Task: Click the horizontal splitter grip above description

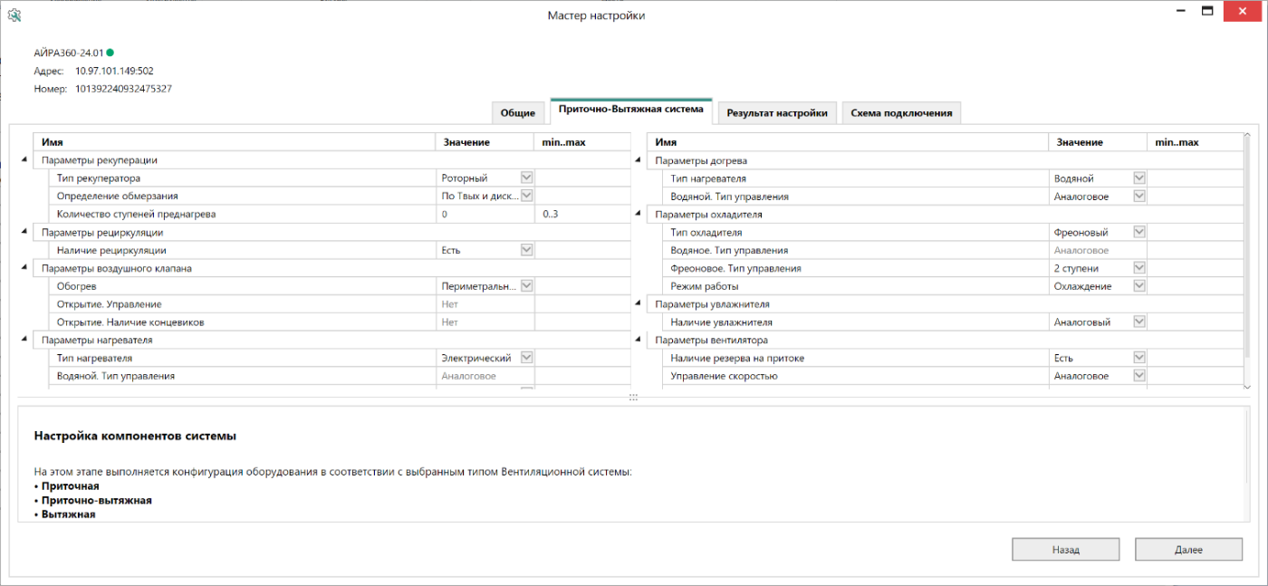Action: coord(633,398)
